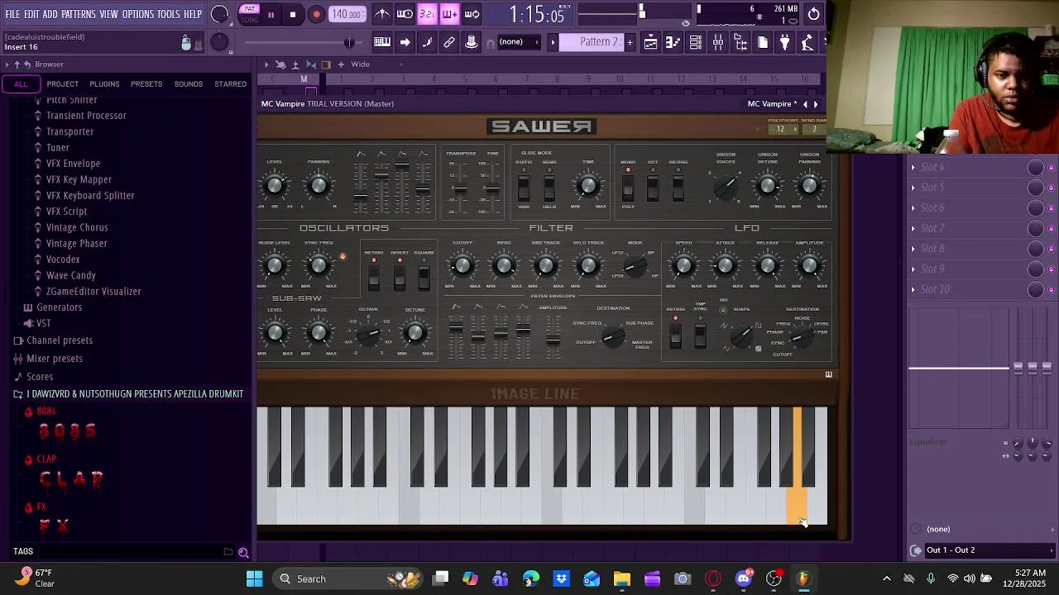Select Vocodex in the browser list
Viewport: 1059px width, 595px height.
point(63,259)
